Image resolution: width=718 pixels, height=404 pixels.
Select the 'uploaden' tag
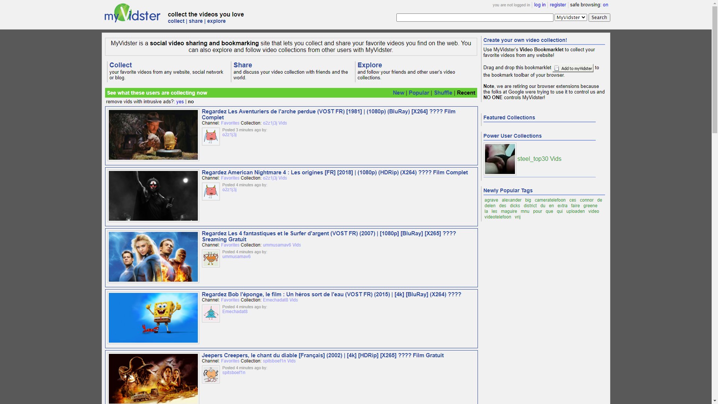tap(575, 211)
